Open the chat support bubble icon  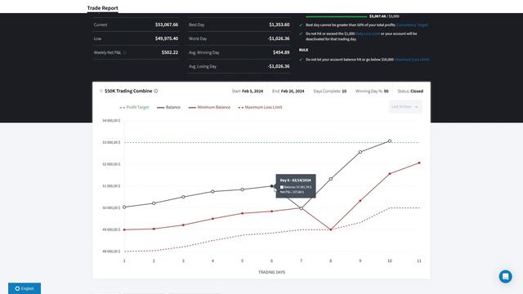[505, 276]
